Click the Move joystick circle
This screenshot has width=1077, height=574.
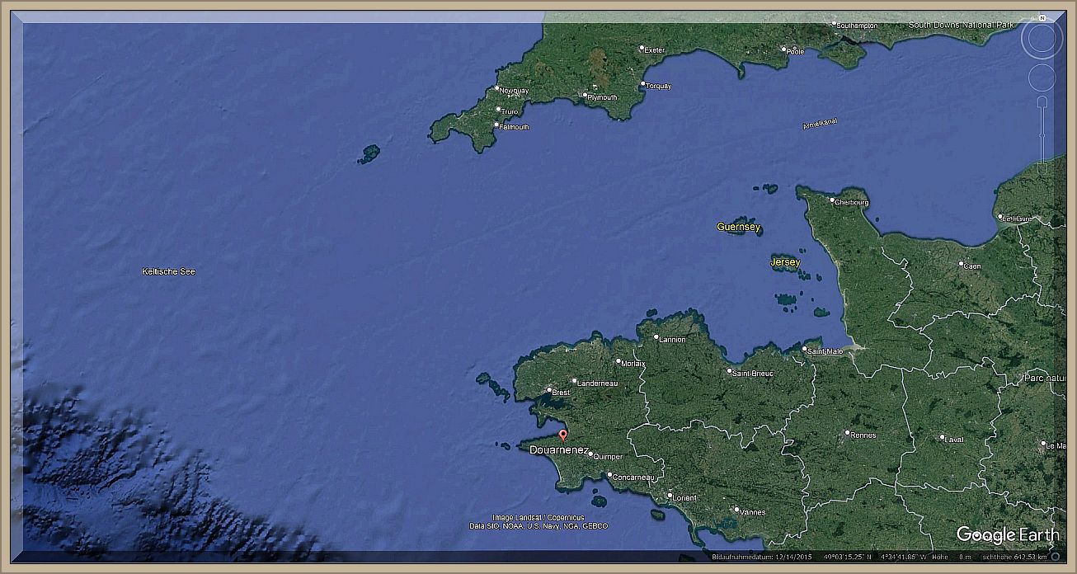pyautogui.click(x=1042, y=78)
